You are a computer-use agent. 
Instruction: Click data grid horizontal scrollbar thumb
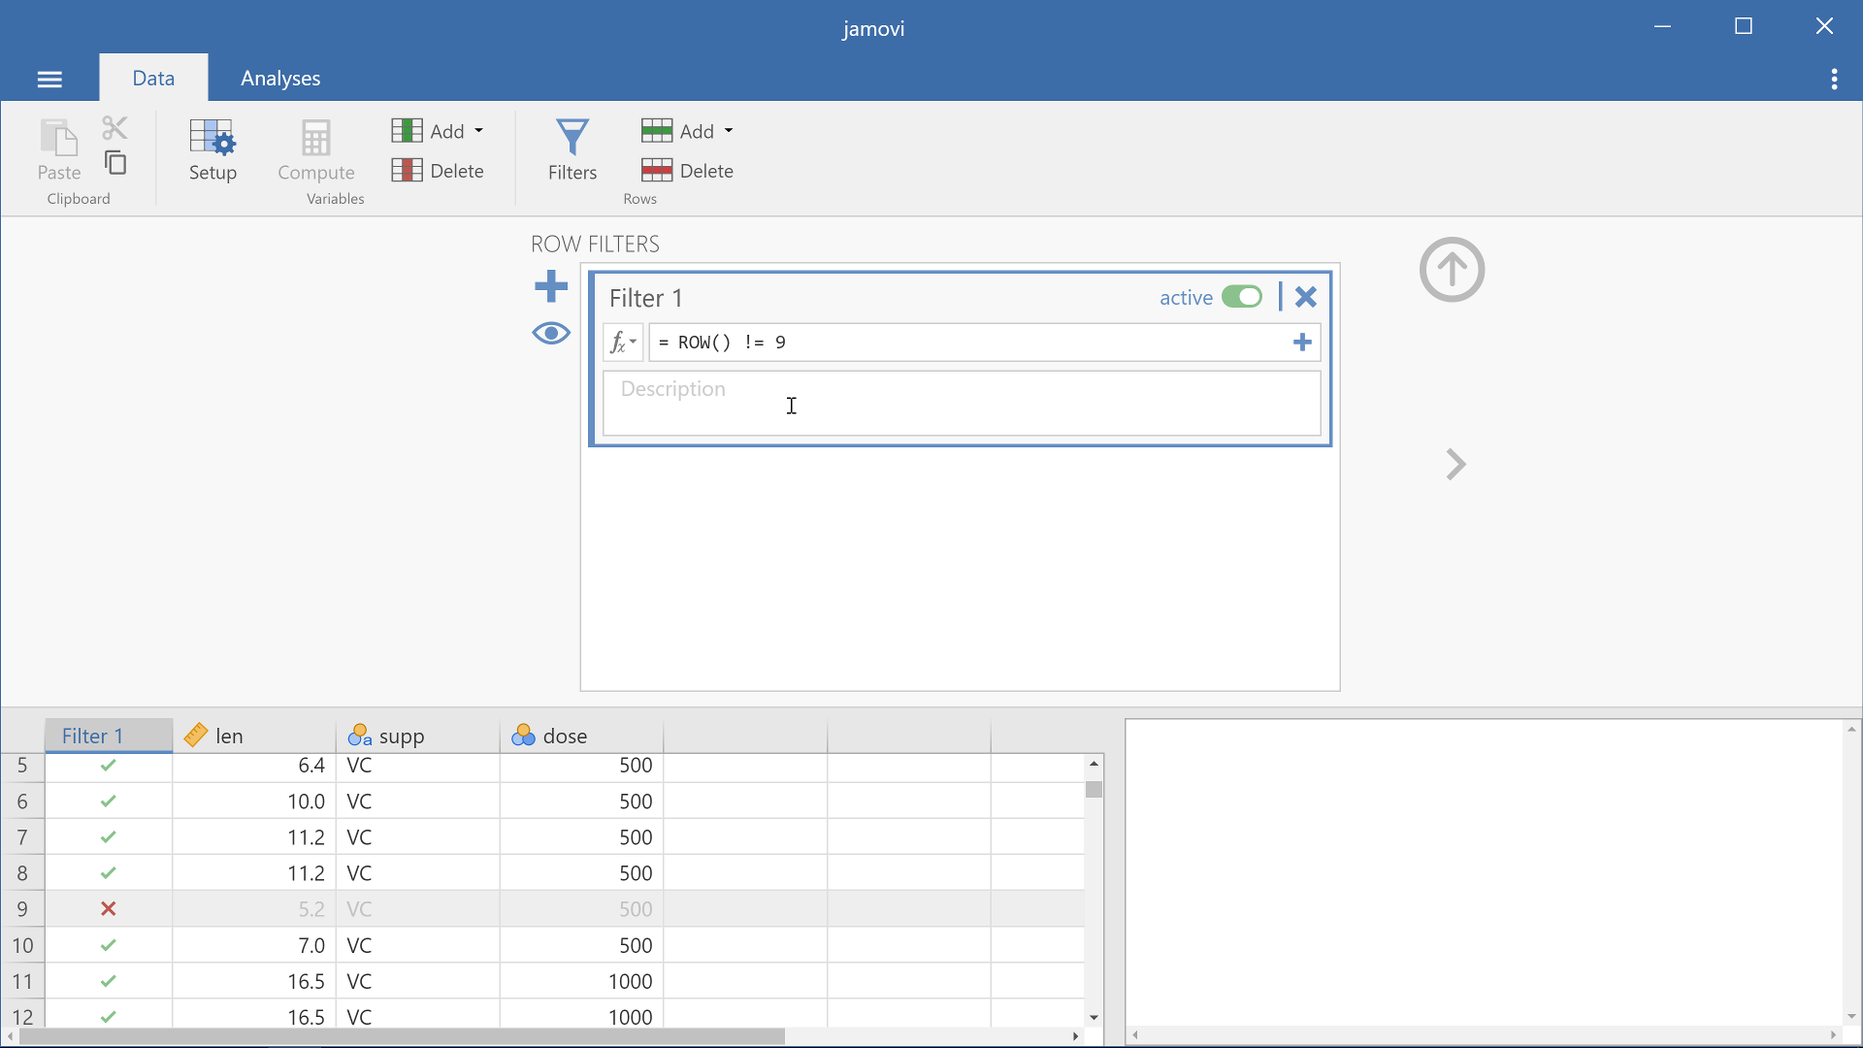coord(402,1036)
